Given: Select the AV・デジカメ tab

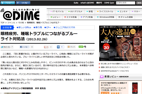Looking at the screenshot, I should click(75, 11).
